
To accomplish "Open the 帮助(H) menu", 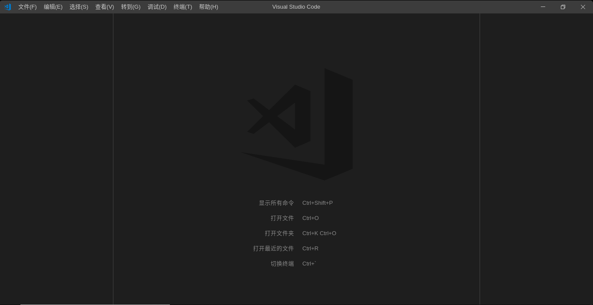I will [209, 7].
